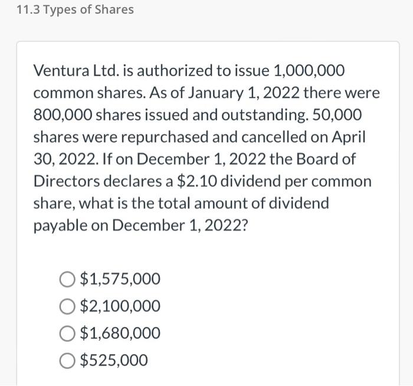Click "repurchased and cancelled" text

pyautogui.click(x=214, y=138)
